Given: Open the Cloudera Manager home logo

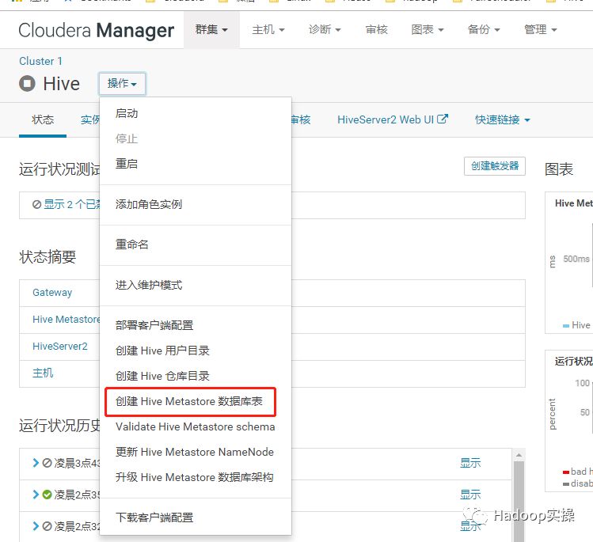Looking at the screenshot, I should point(96,30).
